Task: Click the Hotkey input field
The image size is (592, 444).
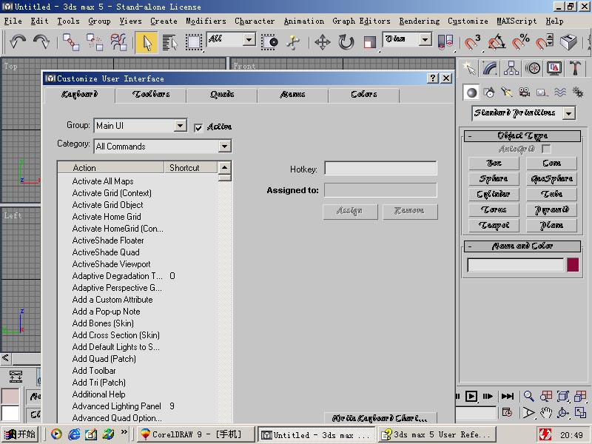Action: tap(380, 169)
